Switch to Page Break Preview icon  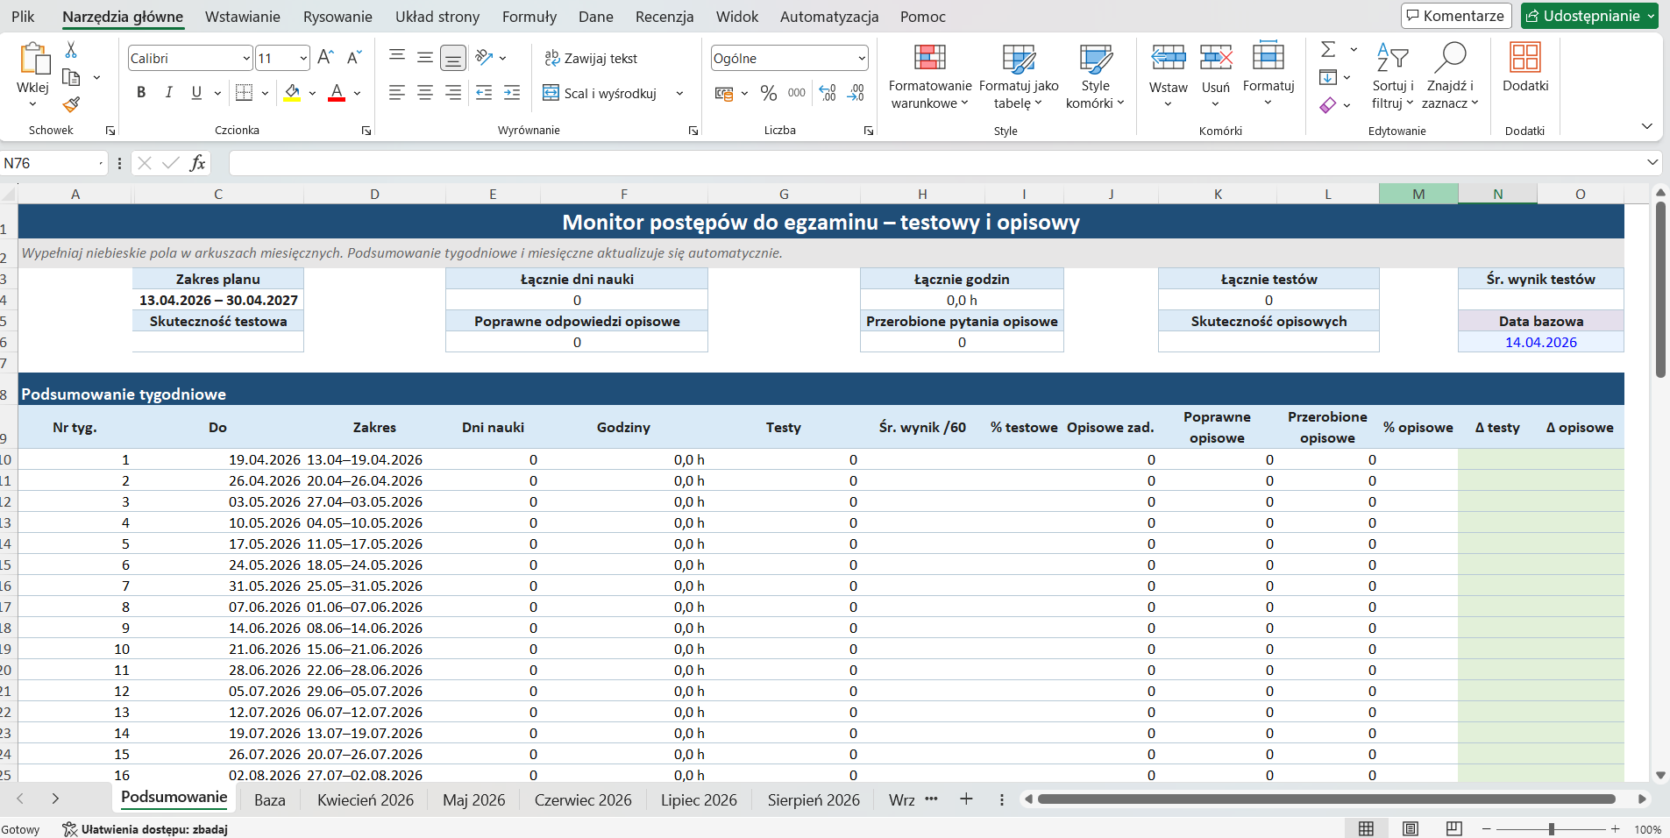click(x=1454, y=828)
